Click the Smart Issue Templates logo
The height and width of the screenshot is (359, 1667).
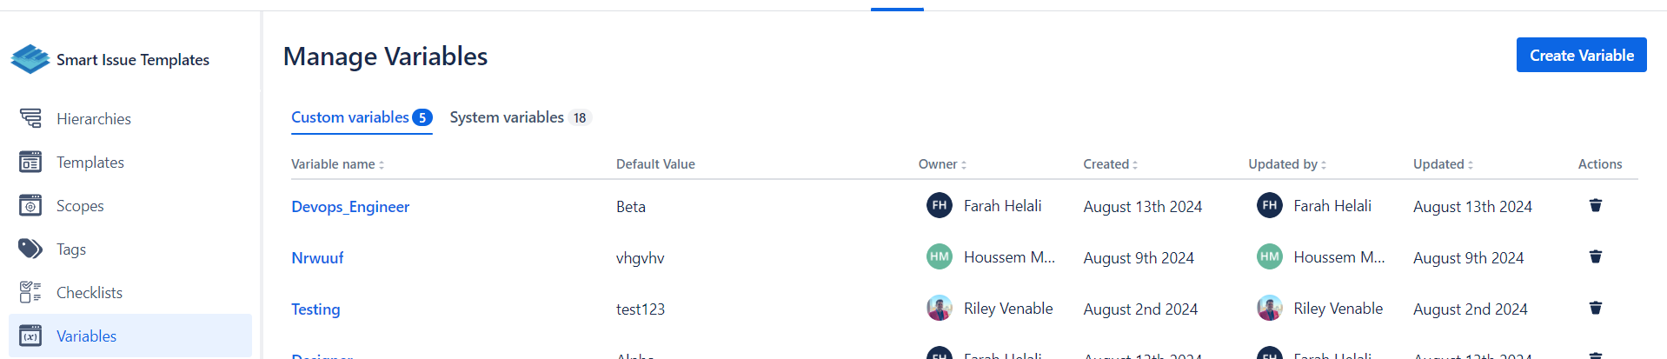tap(30, 59)
